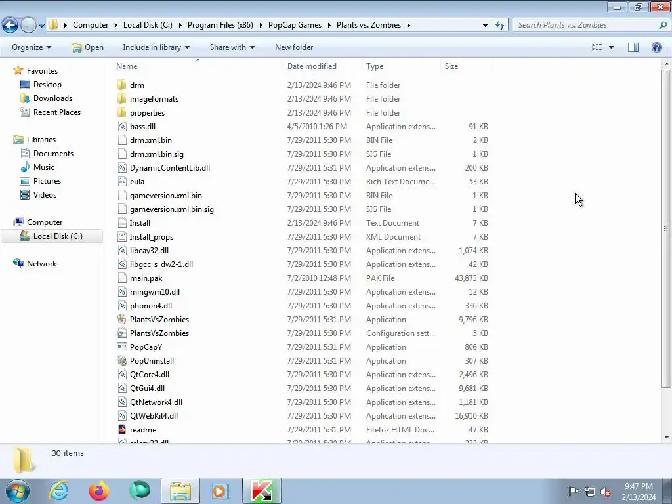672x504 pixels.
Task: Click the vertical scrollbar down arrow
Action: 667,438
